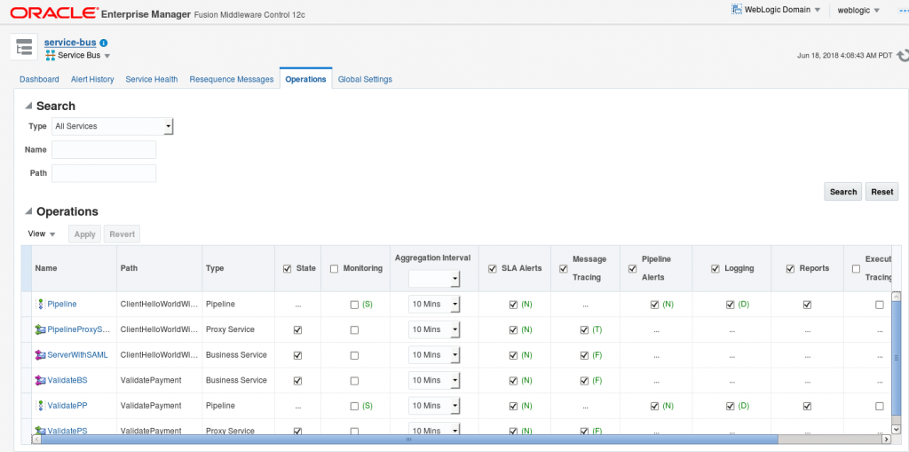Viewport: 909px width, 452px height.
Task: Click the Revert button
Action: click(122, 234)
